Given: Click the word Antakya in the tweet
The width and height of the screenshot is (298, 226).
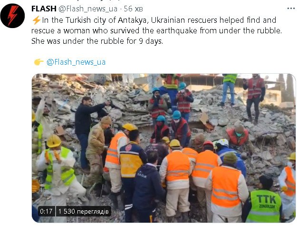Looking at the screenshot, I should click(x=133, y=20).
